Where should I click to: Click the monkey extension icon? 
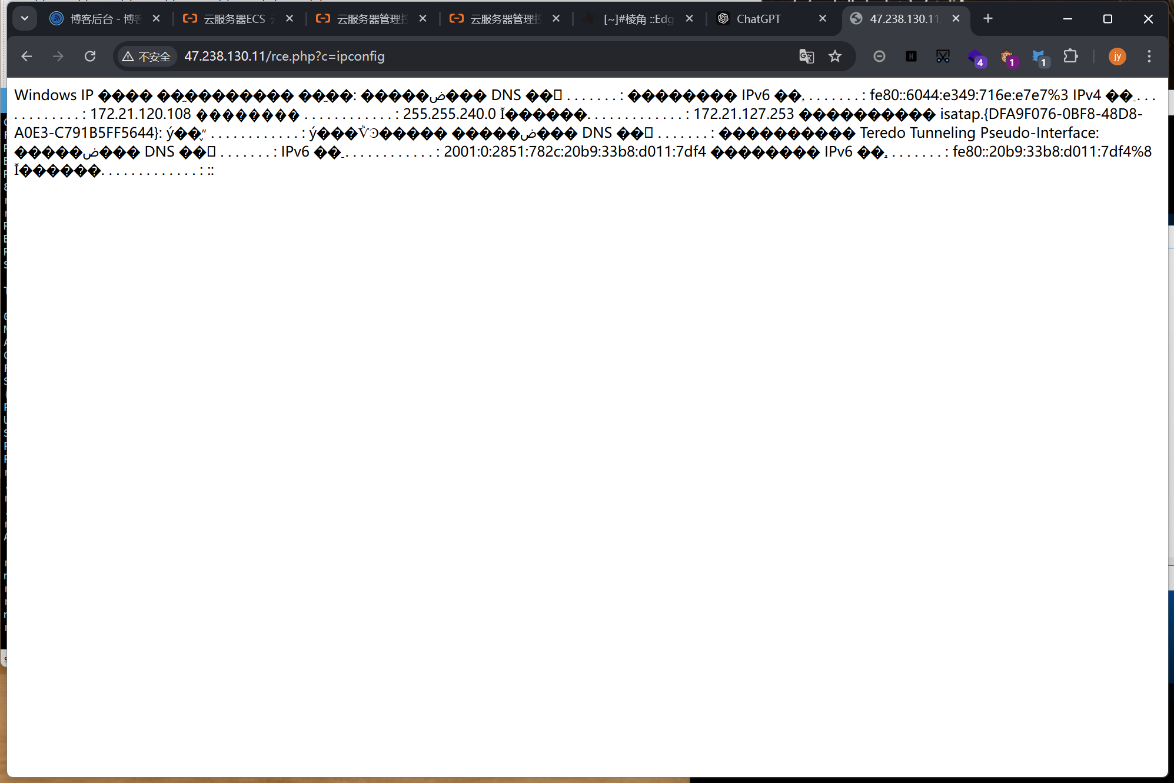[x=1007, y=57]
